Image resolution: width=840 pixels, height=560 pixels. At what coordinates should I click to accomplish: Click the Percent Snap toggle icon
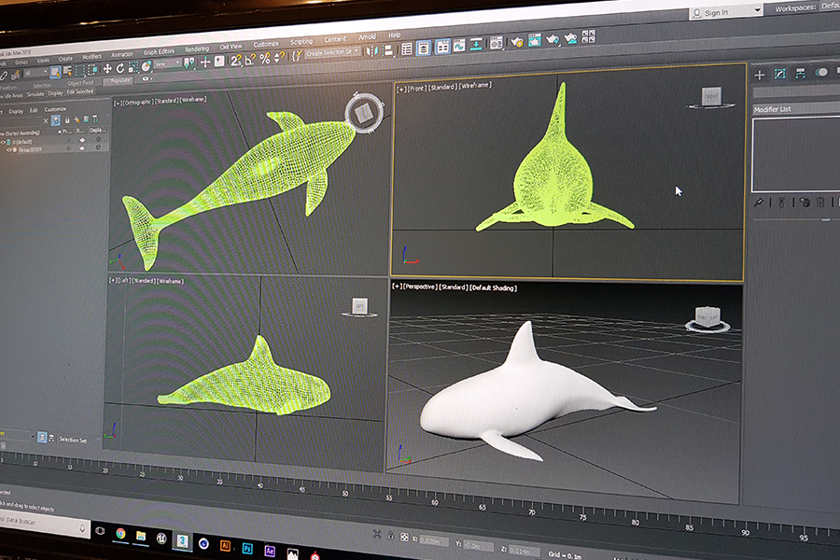click(264, 58)
